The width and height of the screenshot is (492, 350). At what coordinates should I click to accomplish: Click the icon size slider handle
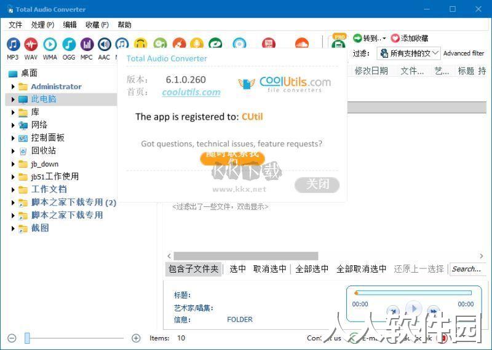pos(27,338)
